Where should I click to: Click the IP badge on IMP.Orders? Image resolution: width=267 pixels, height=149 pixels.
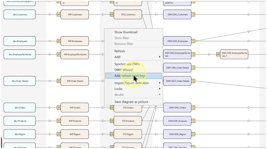[x=59, y=108]
